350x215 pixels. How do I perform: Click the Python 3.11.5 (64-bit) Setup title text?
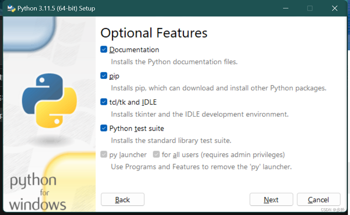click(56, 8)
